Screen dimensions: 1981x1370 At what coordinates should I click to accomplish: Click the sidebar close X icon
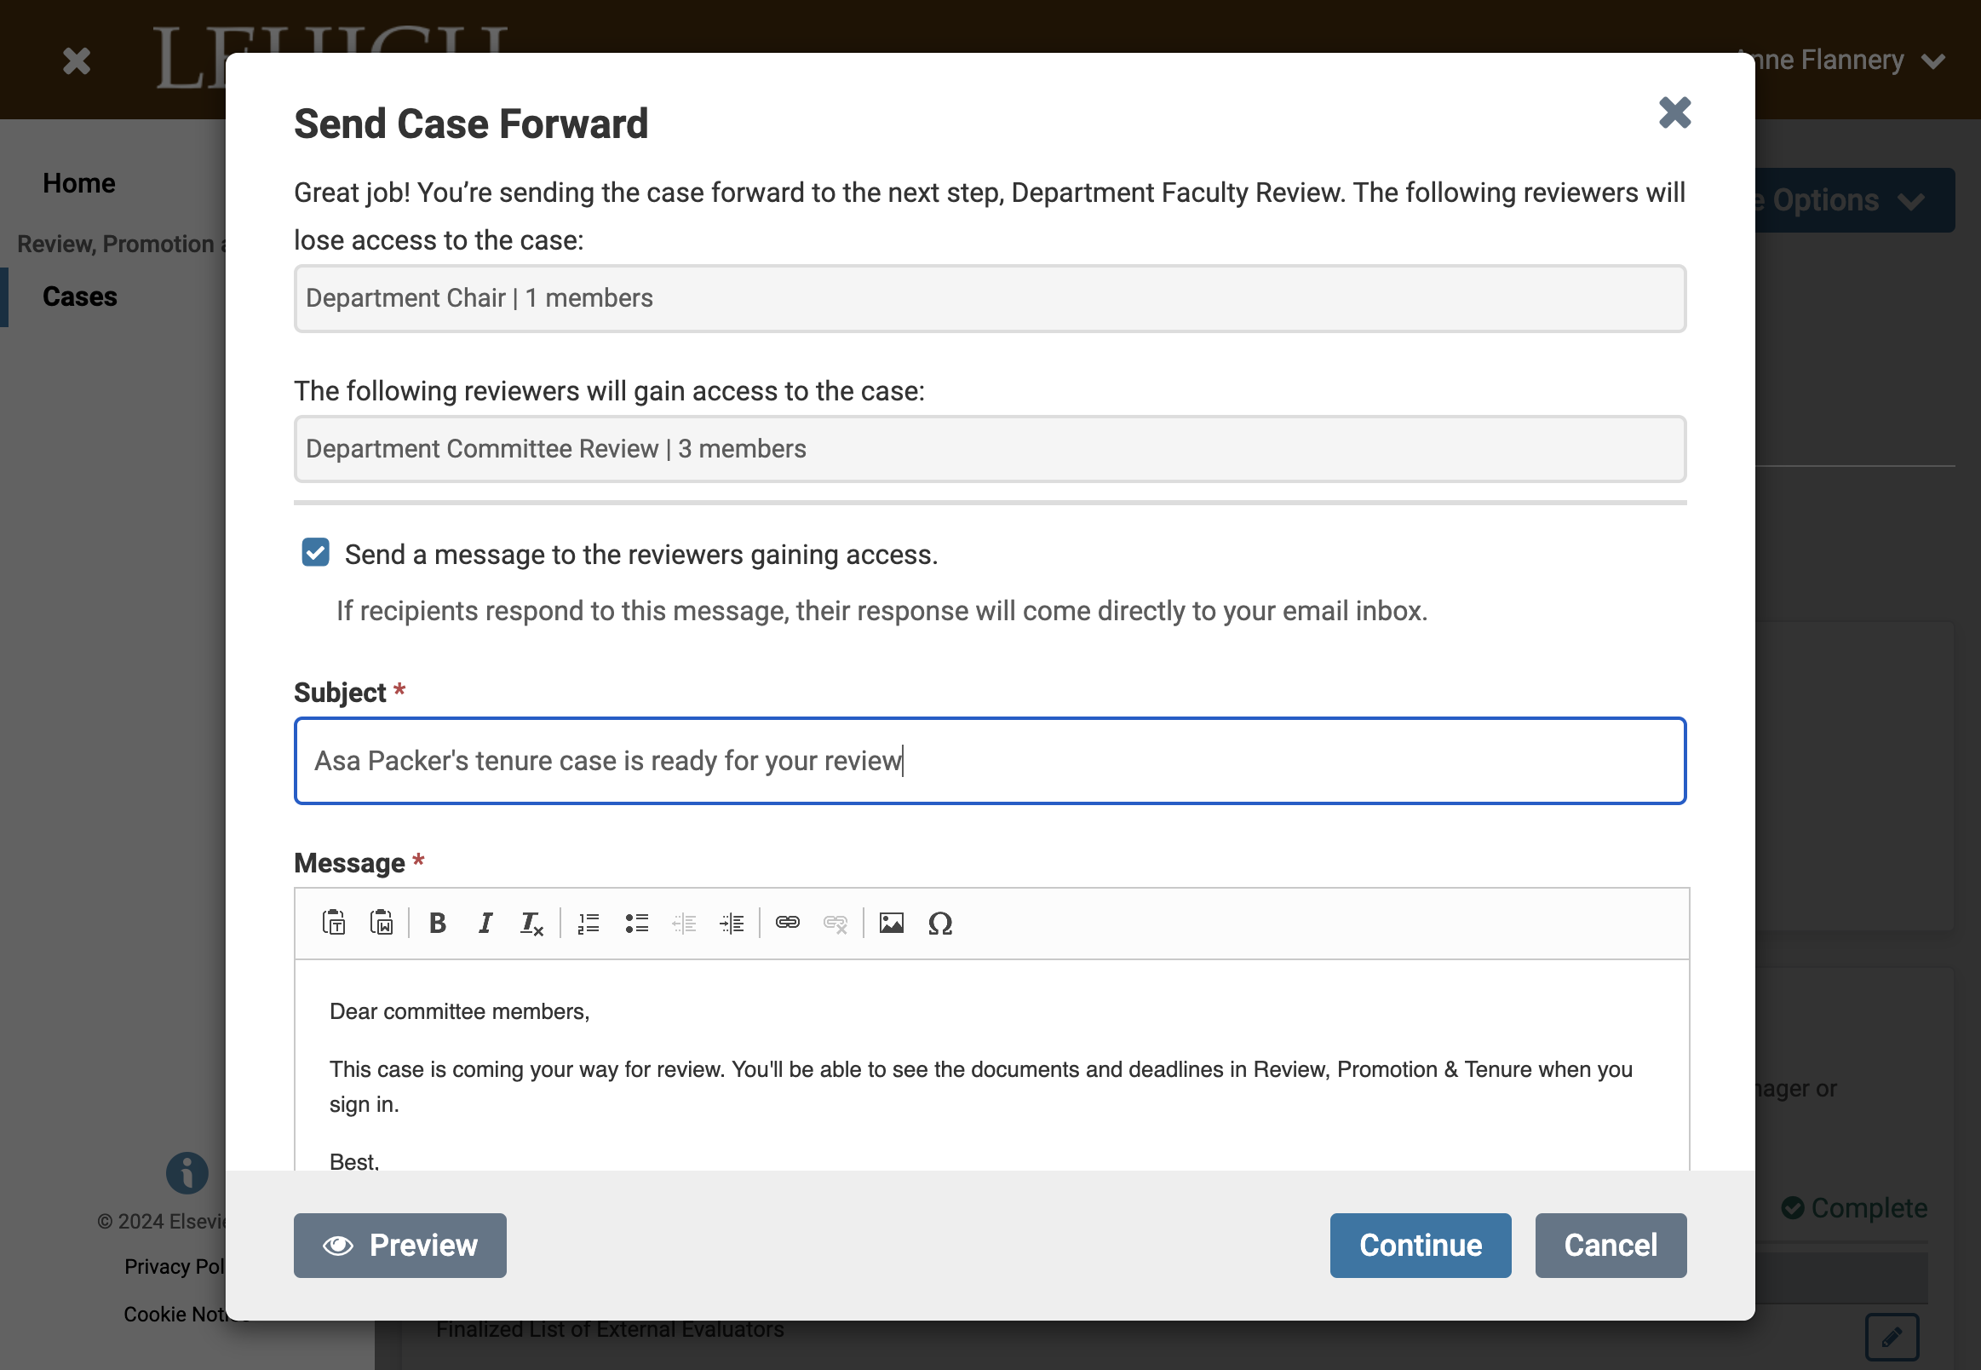click(x=77, y=61)
